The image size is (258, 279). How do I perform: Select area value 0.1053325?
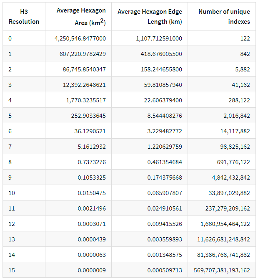point(92,178)
